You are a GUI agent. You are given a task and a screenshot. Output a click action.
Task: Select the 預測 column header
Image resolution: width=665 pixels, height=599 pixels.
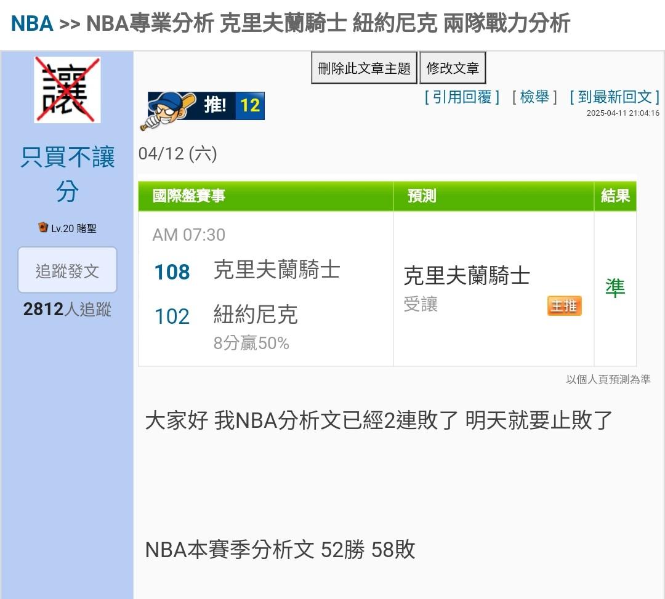point(422,196)
